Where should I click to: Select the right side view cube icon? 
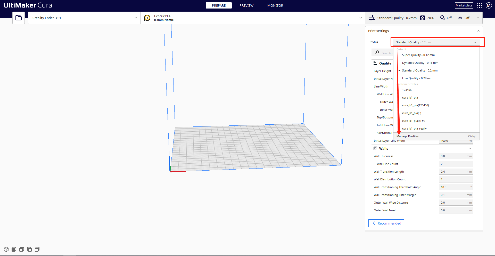(37, 249)
